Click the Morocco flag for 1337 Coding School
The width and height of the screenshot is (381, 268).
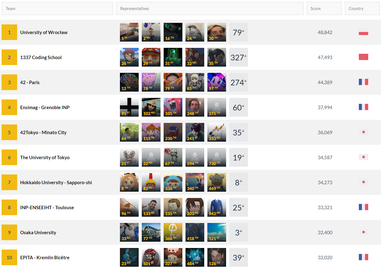click(x=364, y=57)
